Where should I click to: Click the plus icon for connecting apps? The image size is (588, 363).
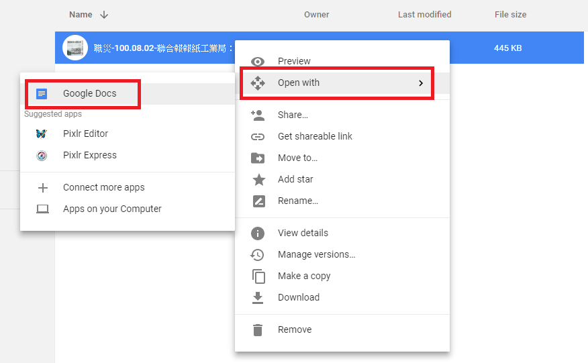pyautogui.click(x=43, y=187)
